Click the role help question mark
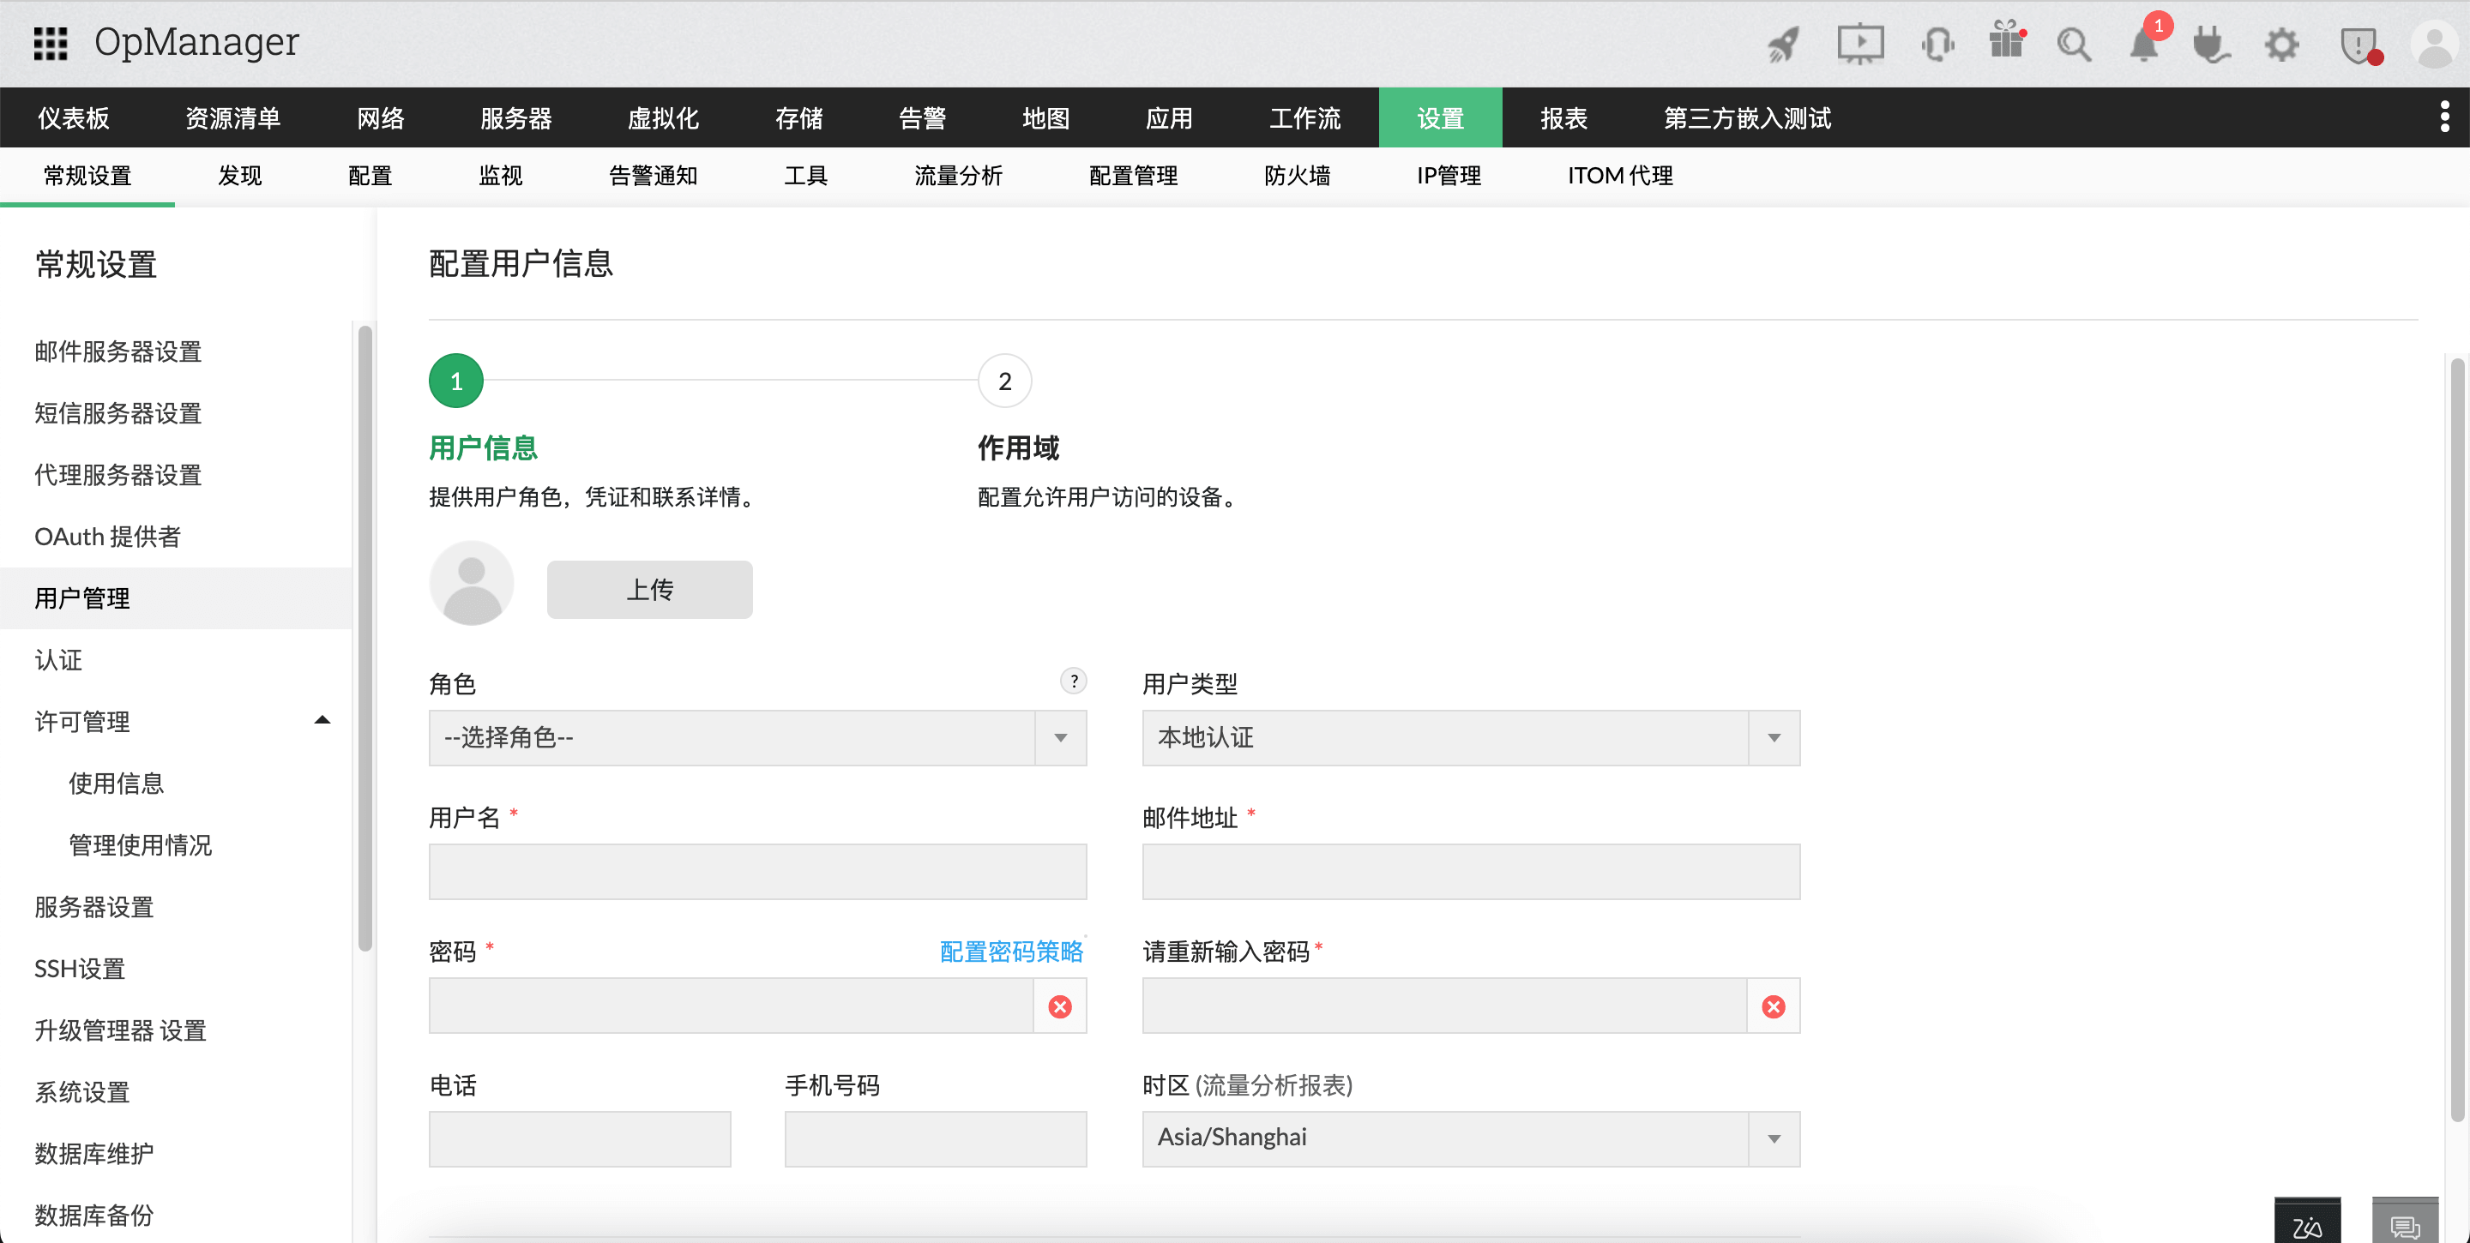This screenshot has height=1243, width=2470. 1073,681
